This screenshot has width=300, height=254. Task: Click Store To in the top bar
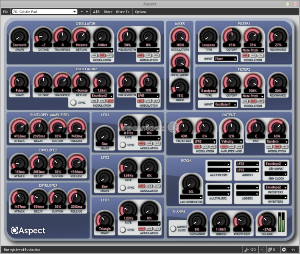pyautogui.click(x=123, y=11)
